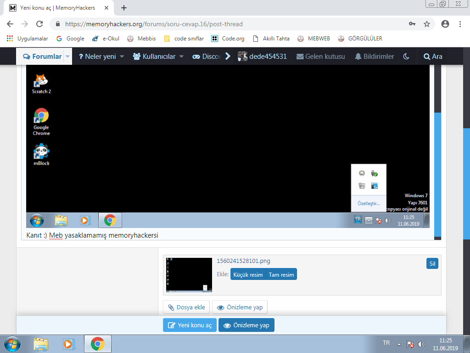Submit thread with Yeni konu aç
The height and width of the screenshot is (353, 470).
point(190,325)
